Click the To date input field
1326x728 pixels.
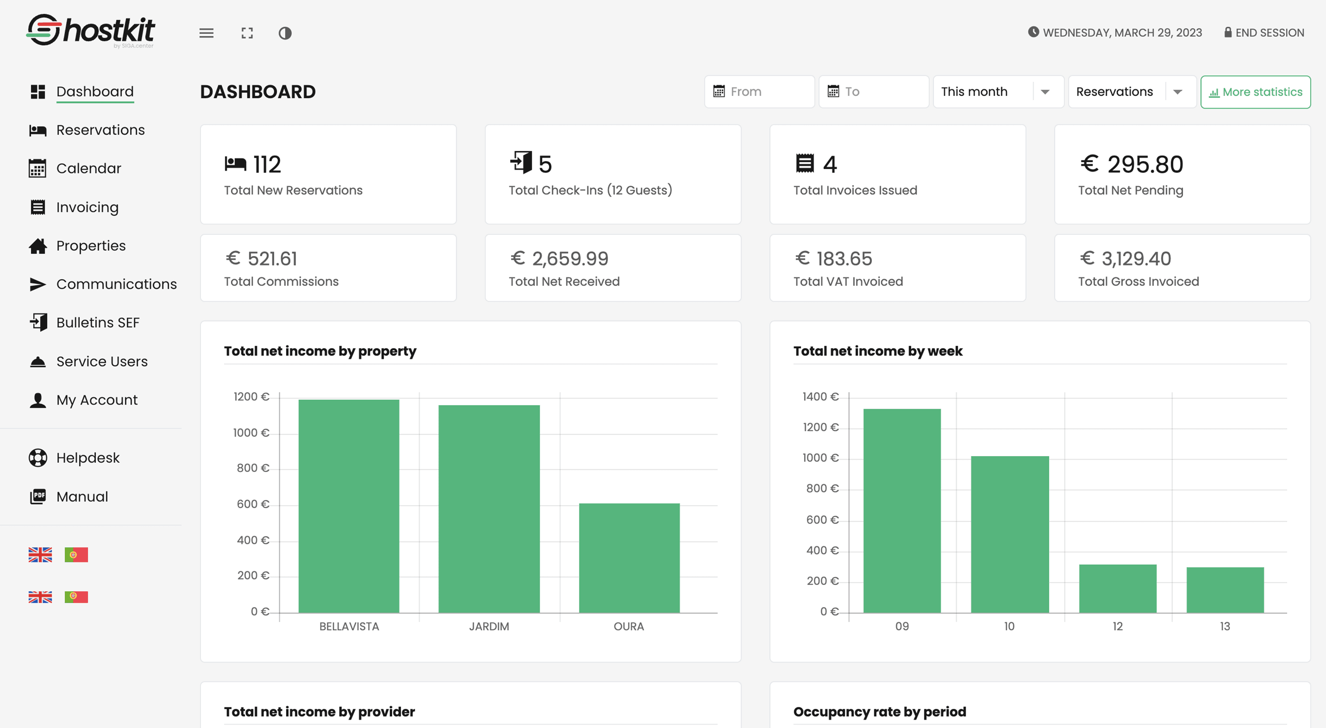(x=873, y=91)
